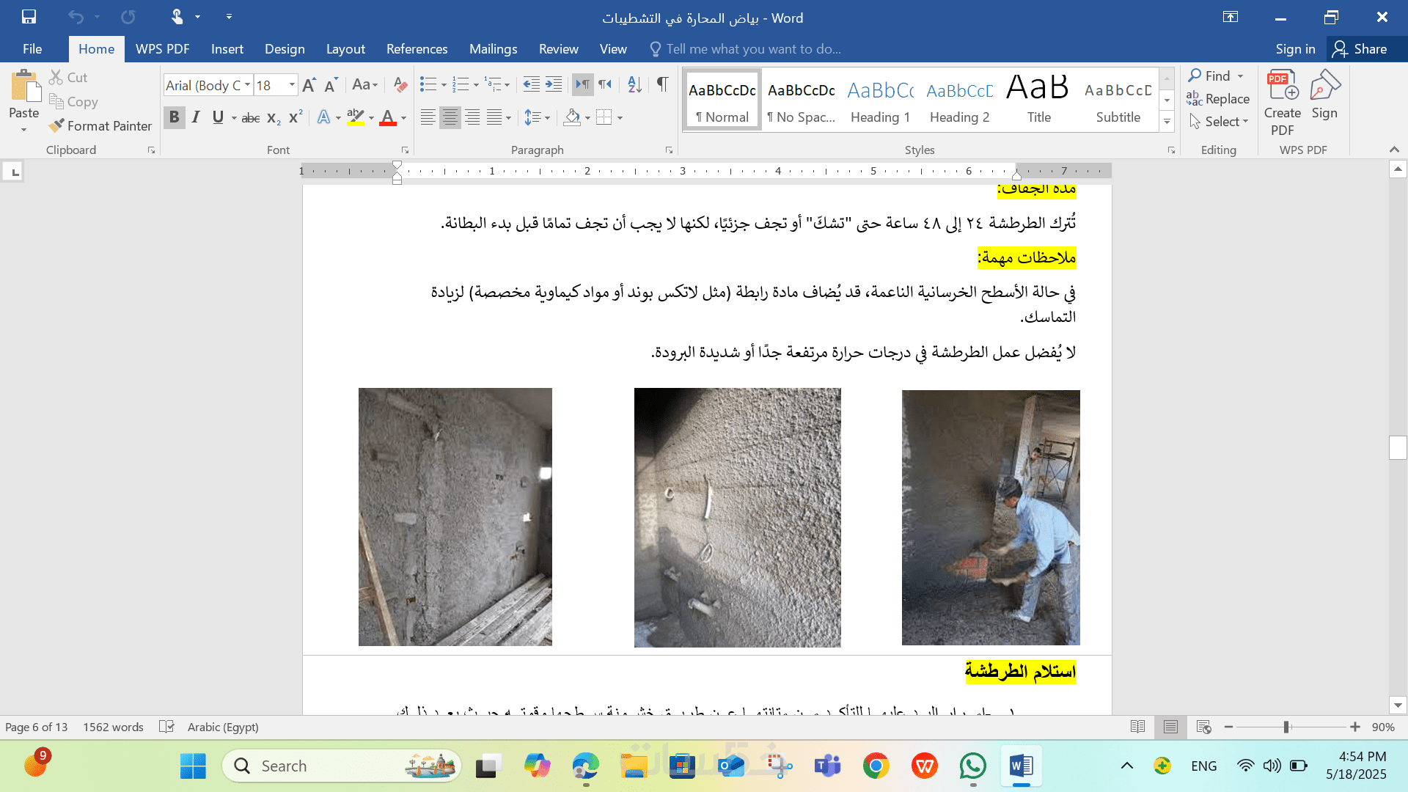The image size is (1408, 792).
Task: Click the Share button
Action: point(1361,49)
